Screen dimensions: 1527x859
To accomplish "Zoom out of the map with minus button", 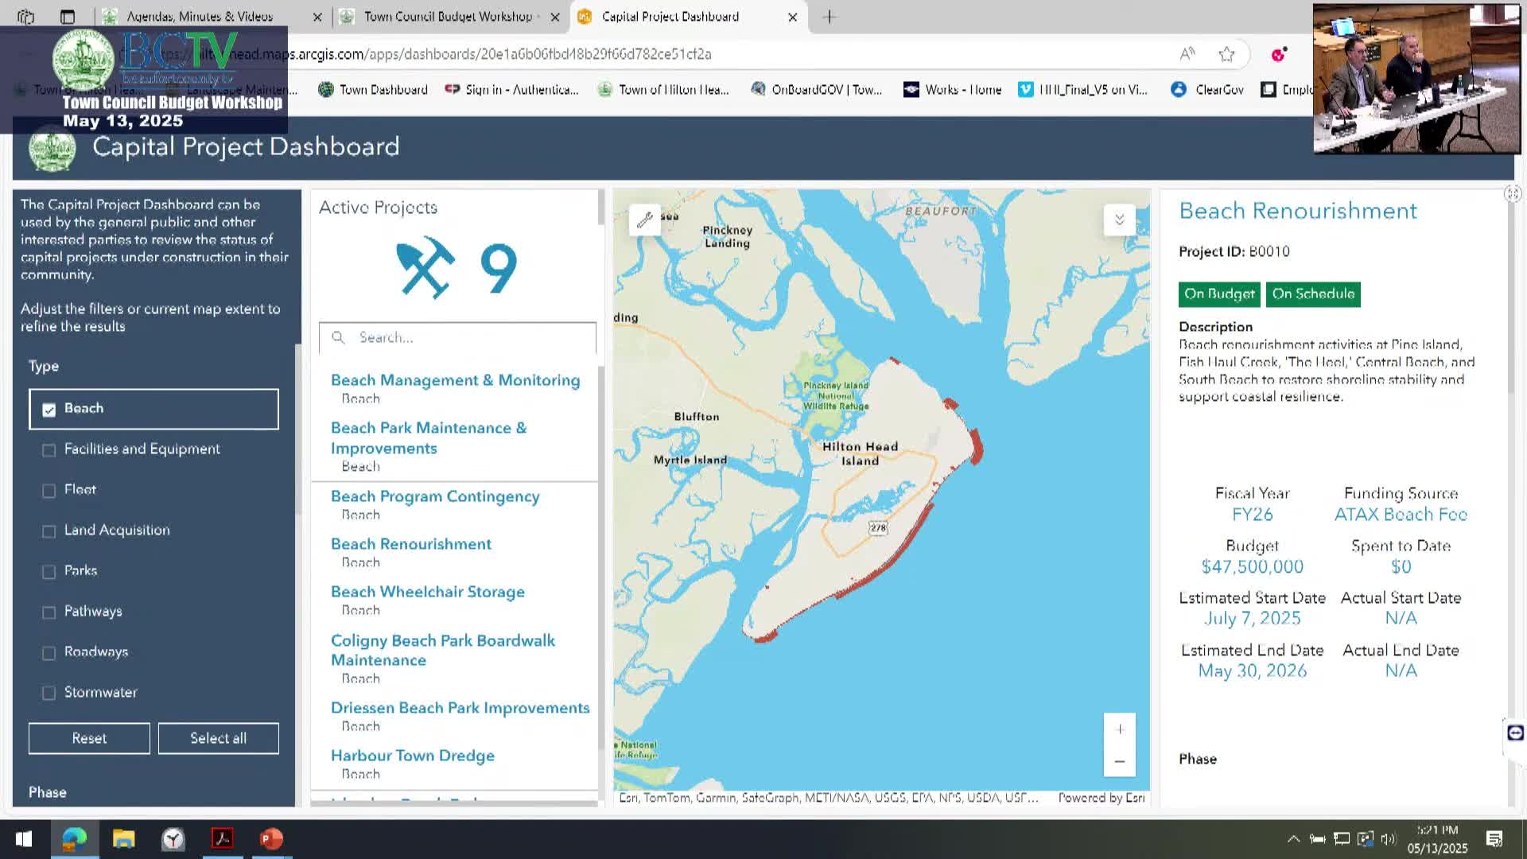I will [1119, 761].
